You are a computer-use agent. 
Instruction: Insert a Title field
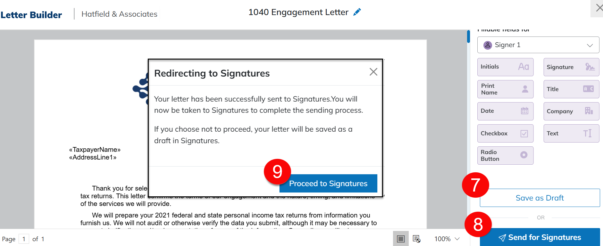(x=571, y=89)
